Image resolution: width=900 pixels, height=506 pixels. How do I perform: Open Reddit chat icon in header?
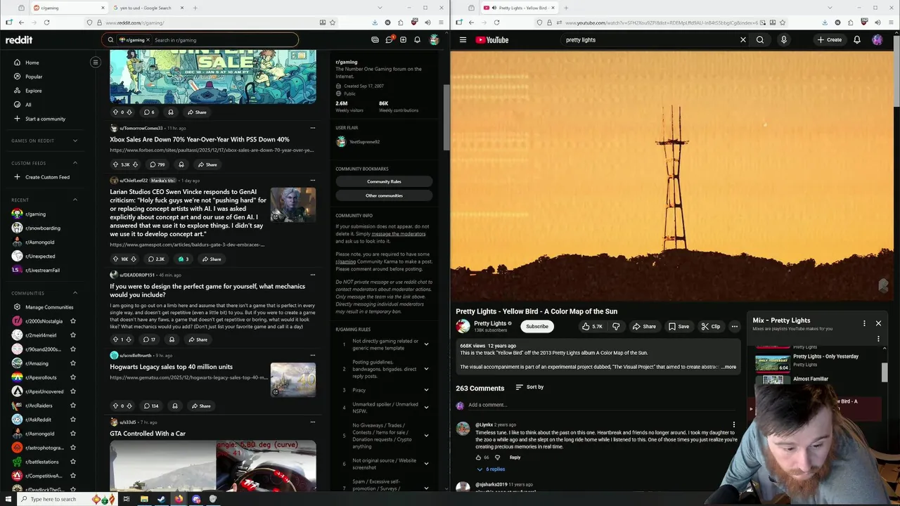pos(389,40)
